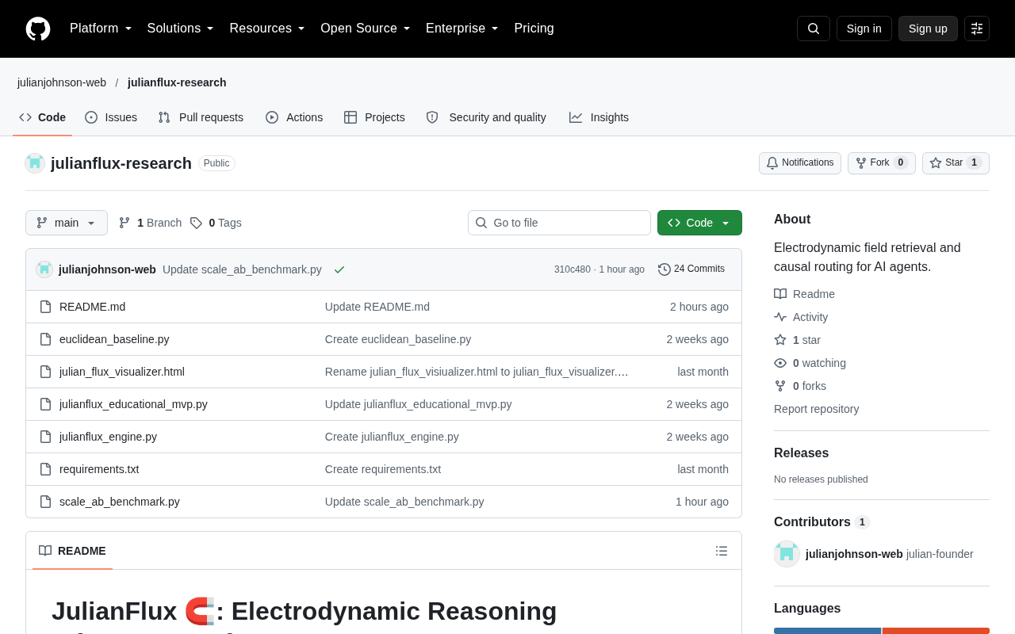Open file julianflux_engine.py
The image size is (1015, 634).
(x=108, y=437)
